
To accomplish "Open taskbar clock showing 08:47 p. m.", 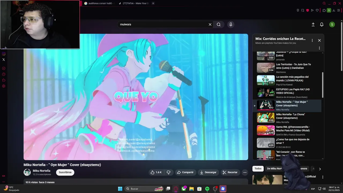I will point(334,189).
